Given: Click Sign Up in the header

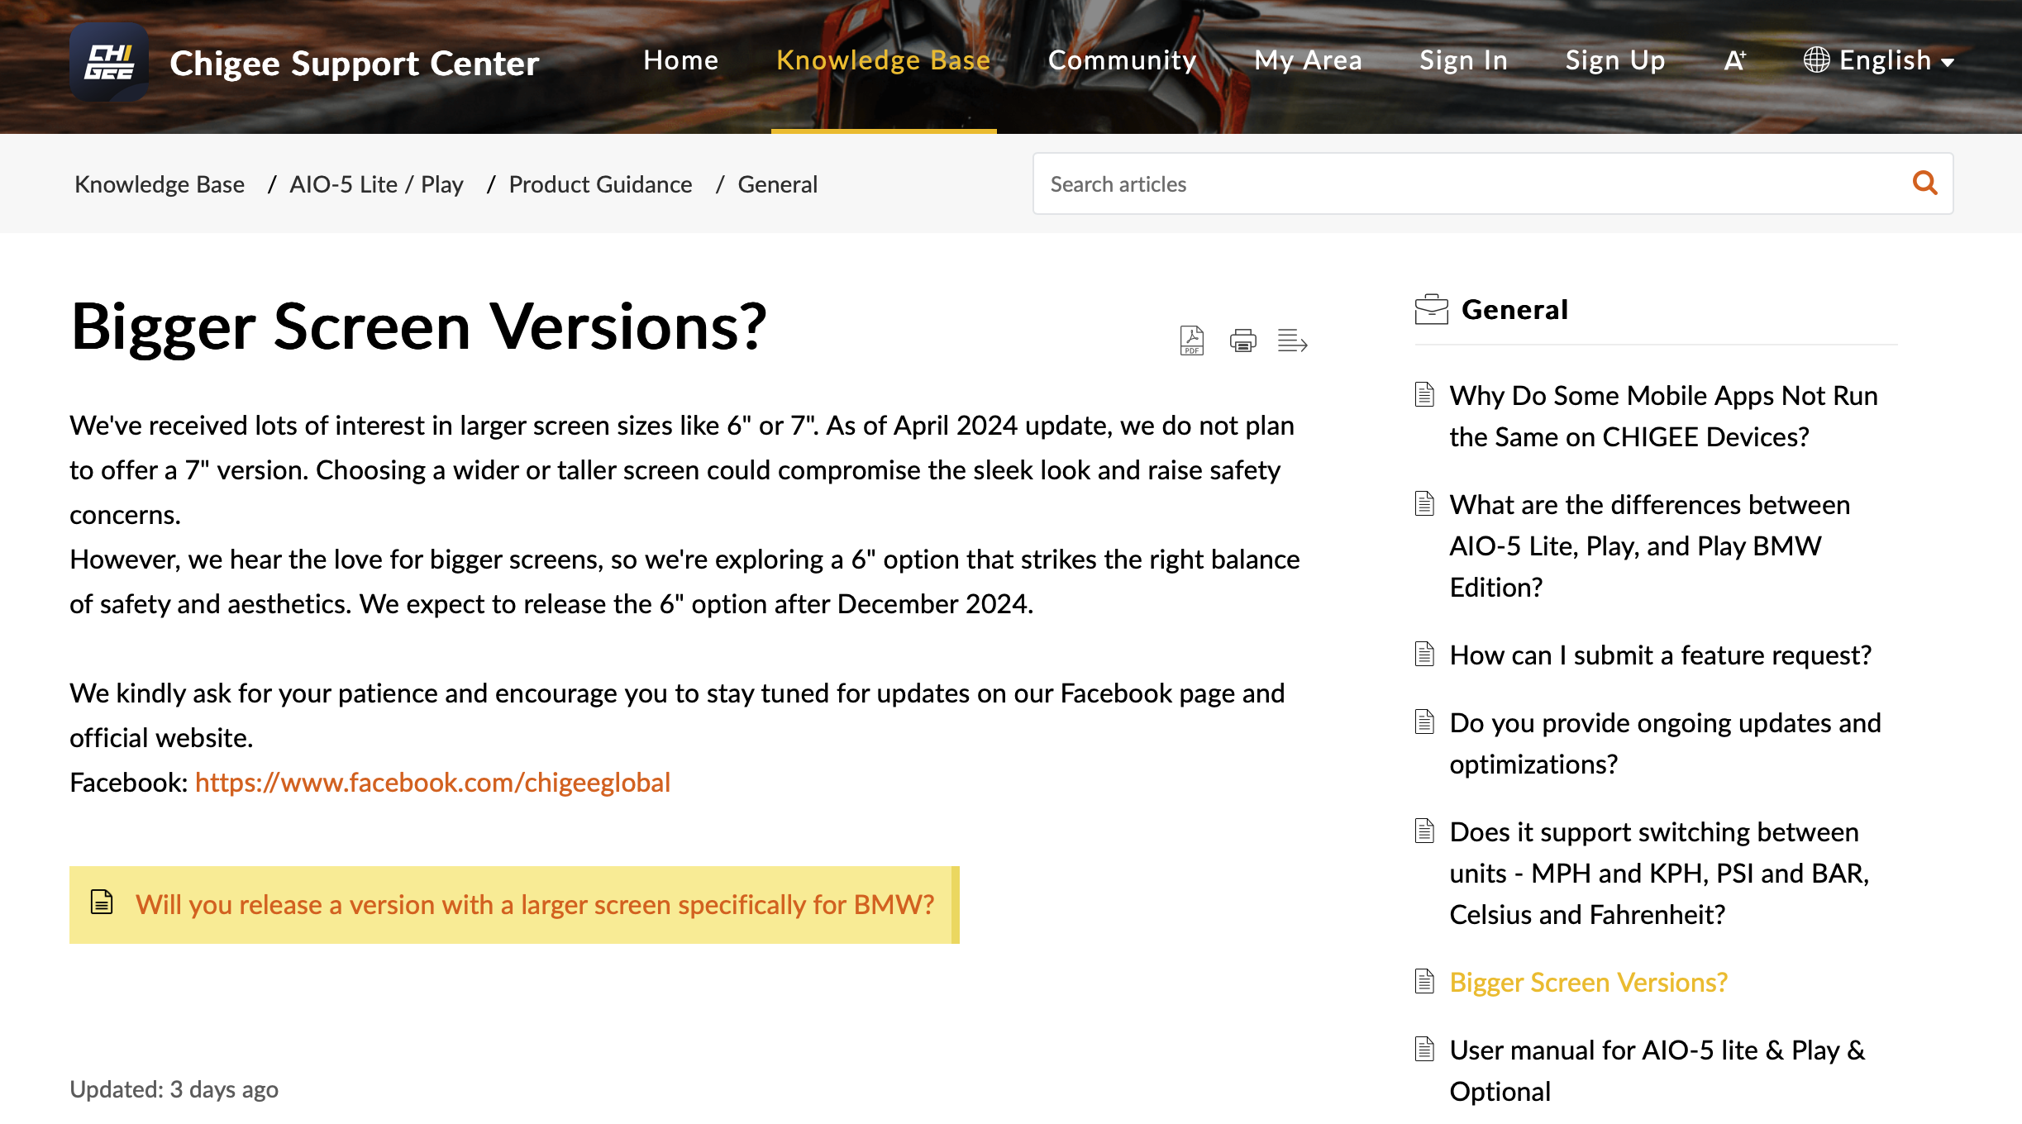Looking at the screenshot, I should [x=1615, y=60].
